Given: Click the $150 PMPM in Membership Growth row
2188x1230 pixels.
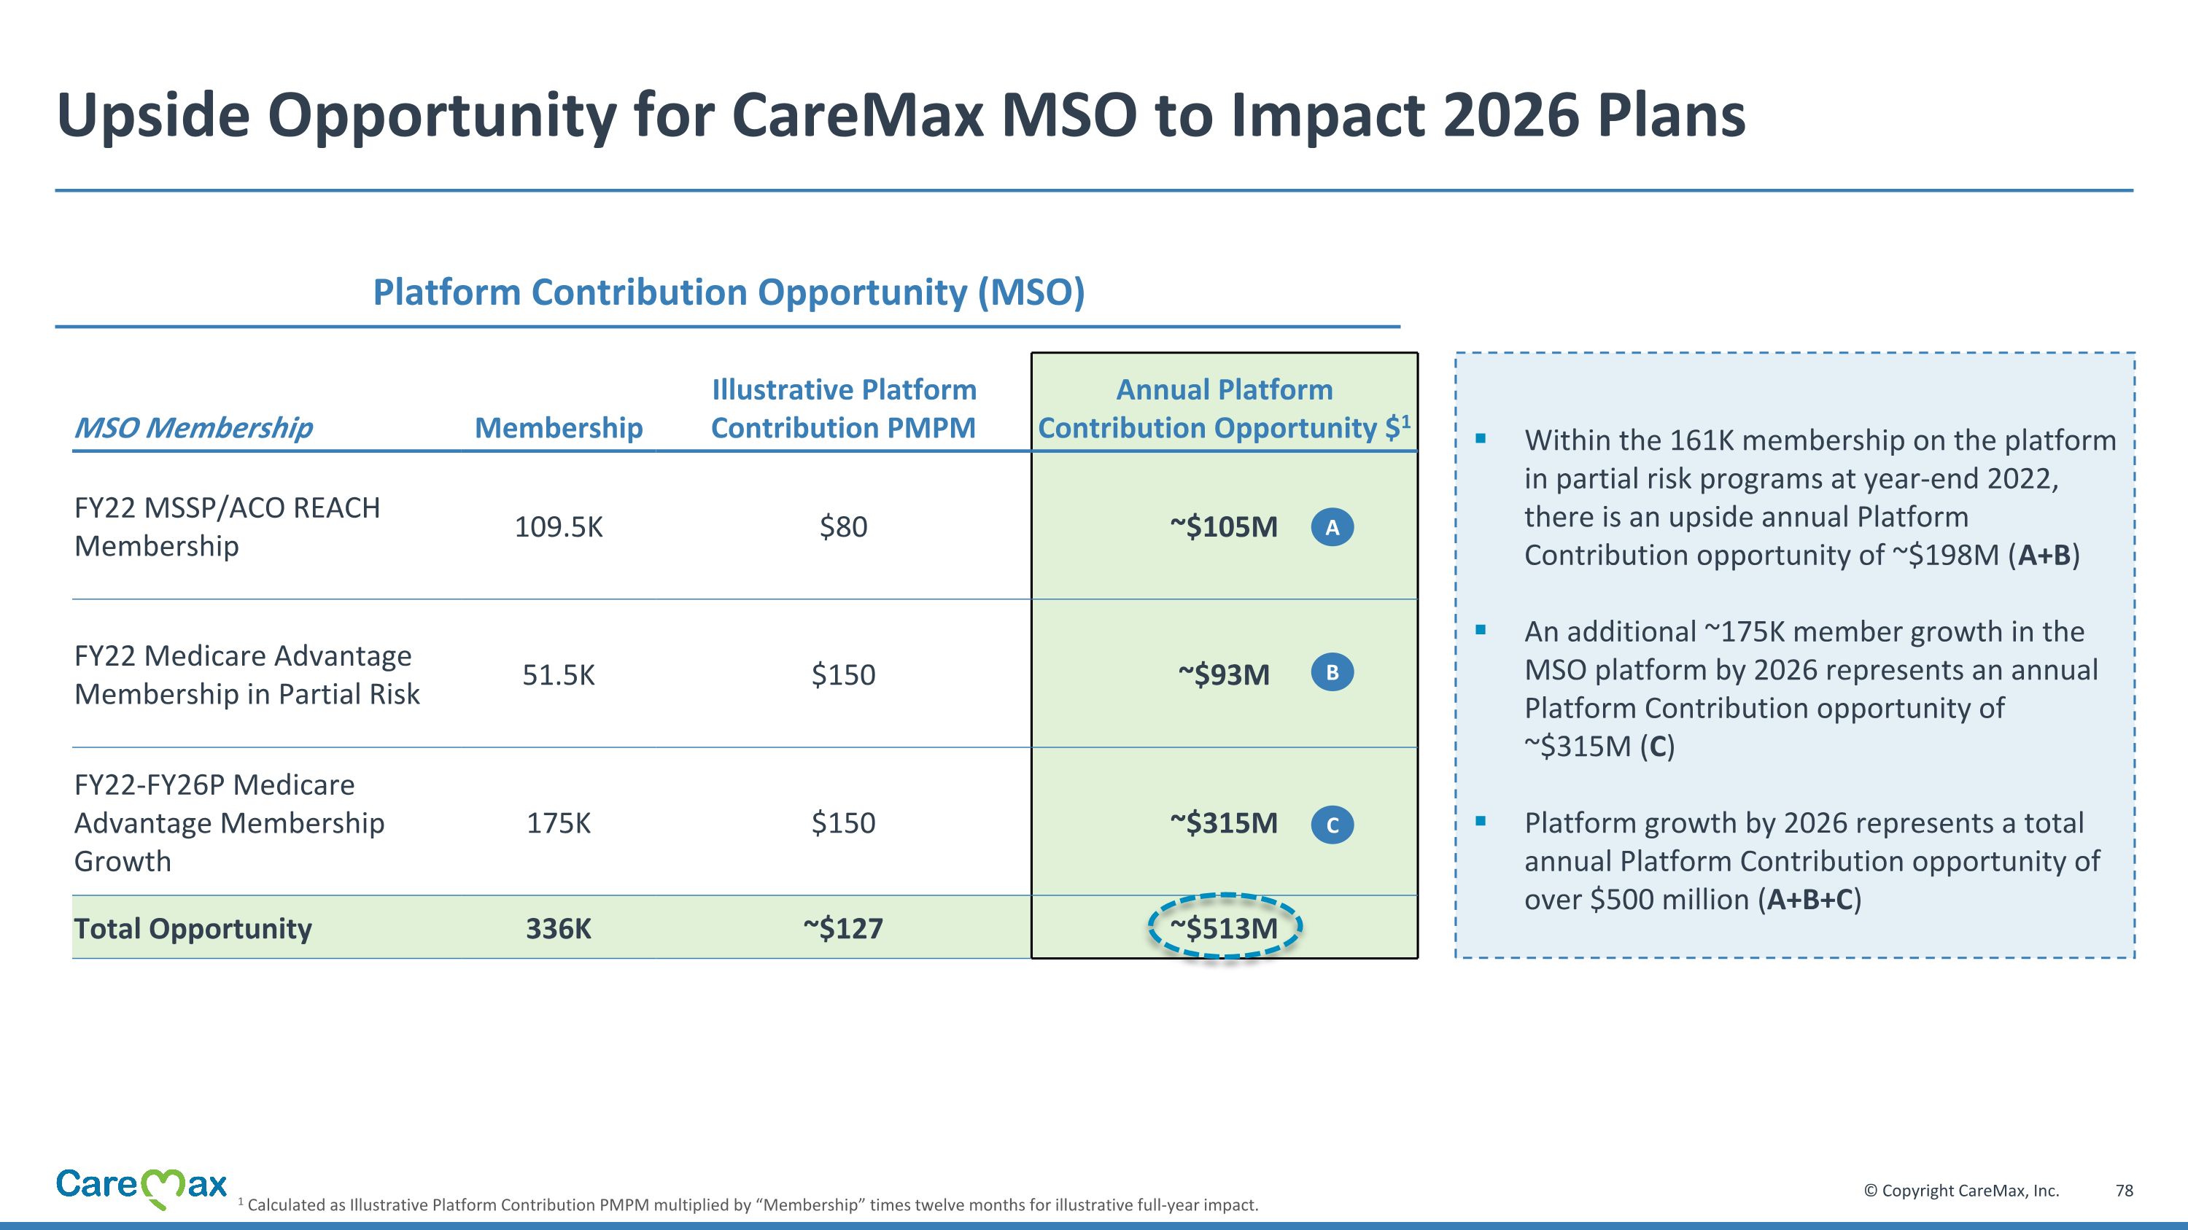Looking at the screenshot, I should pos(843,822).
